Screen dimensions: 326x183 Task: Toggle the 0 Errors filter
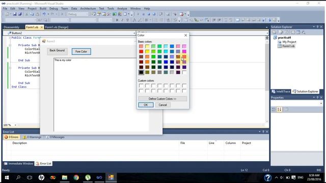point(11,137)
